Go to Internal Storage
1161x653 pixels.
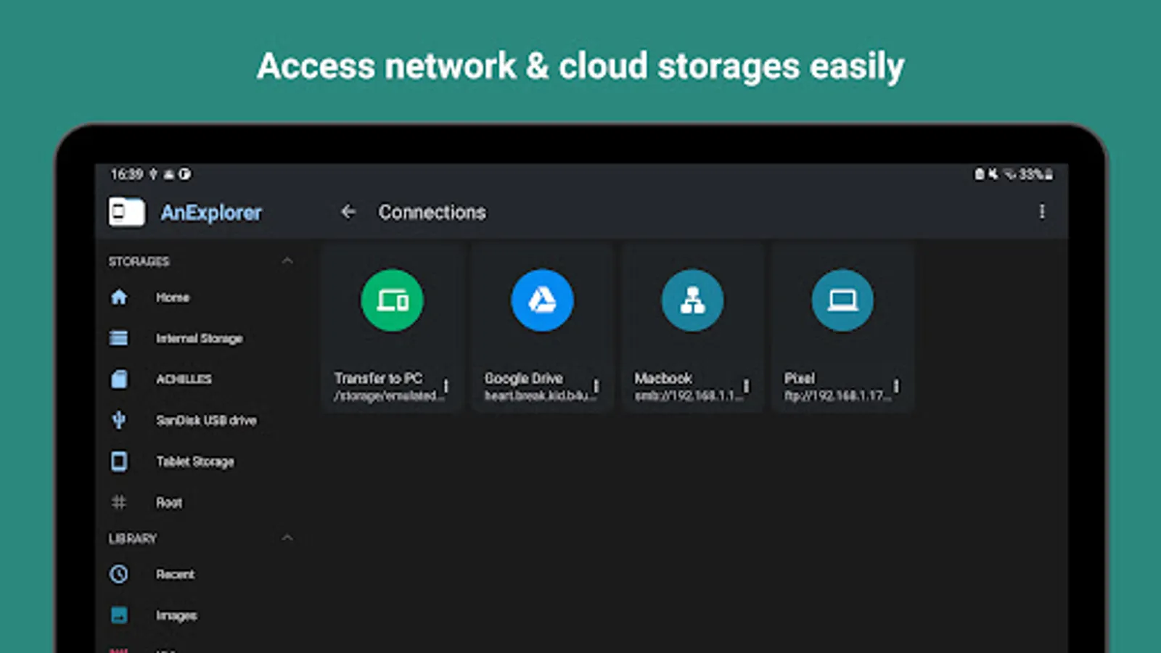tap(199, 339)
